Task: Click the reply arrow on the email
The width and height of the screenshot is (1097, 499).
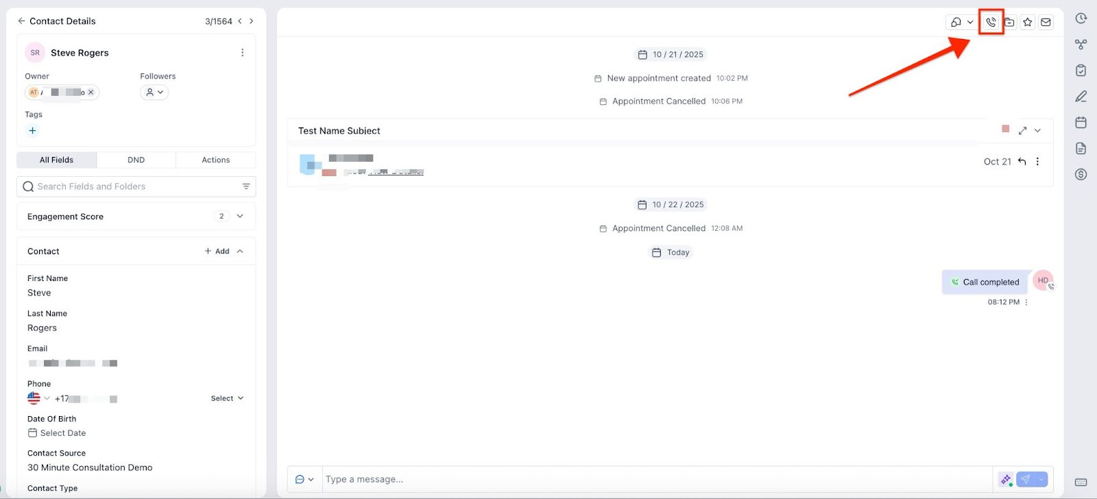Action: click(1022, 162)
